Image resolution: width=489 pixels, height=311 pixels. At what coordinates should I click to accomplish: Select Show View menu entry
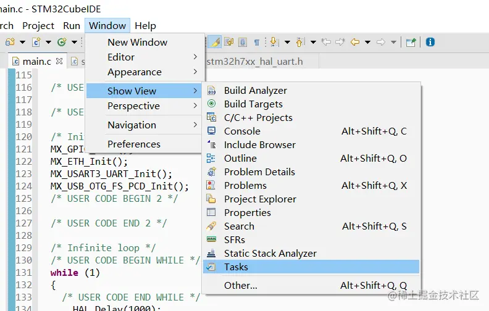pos(144,91)
